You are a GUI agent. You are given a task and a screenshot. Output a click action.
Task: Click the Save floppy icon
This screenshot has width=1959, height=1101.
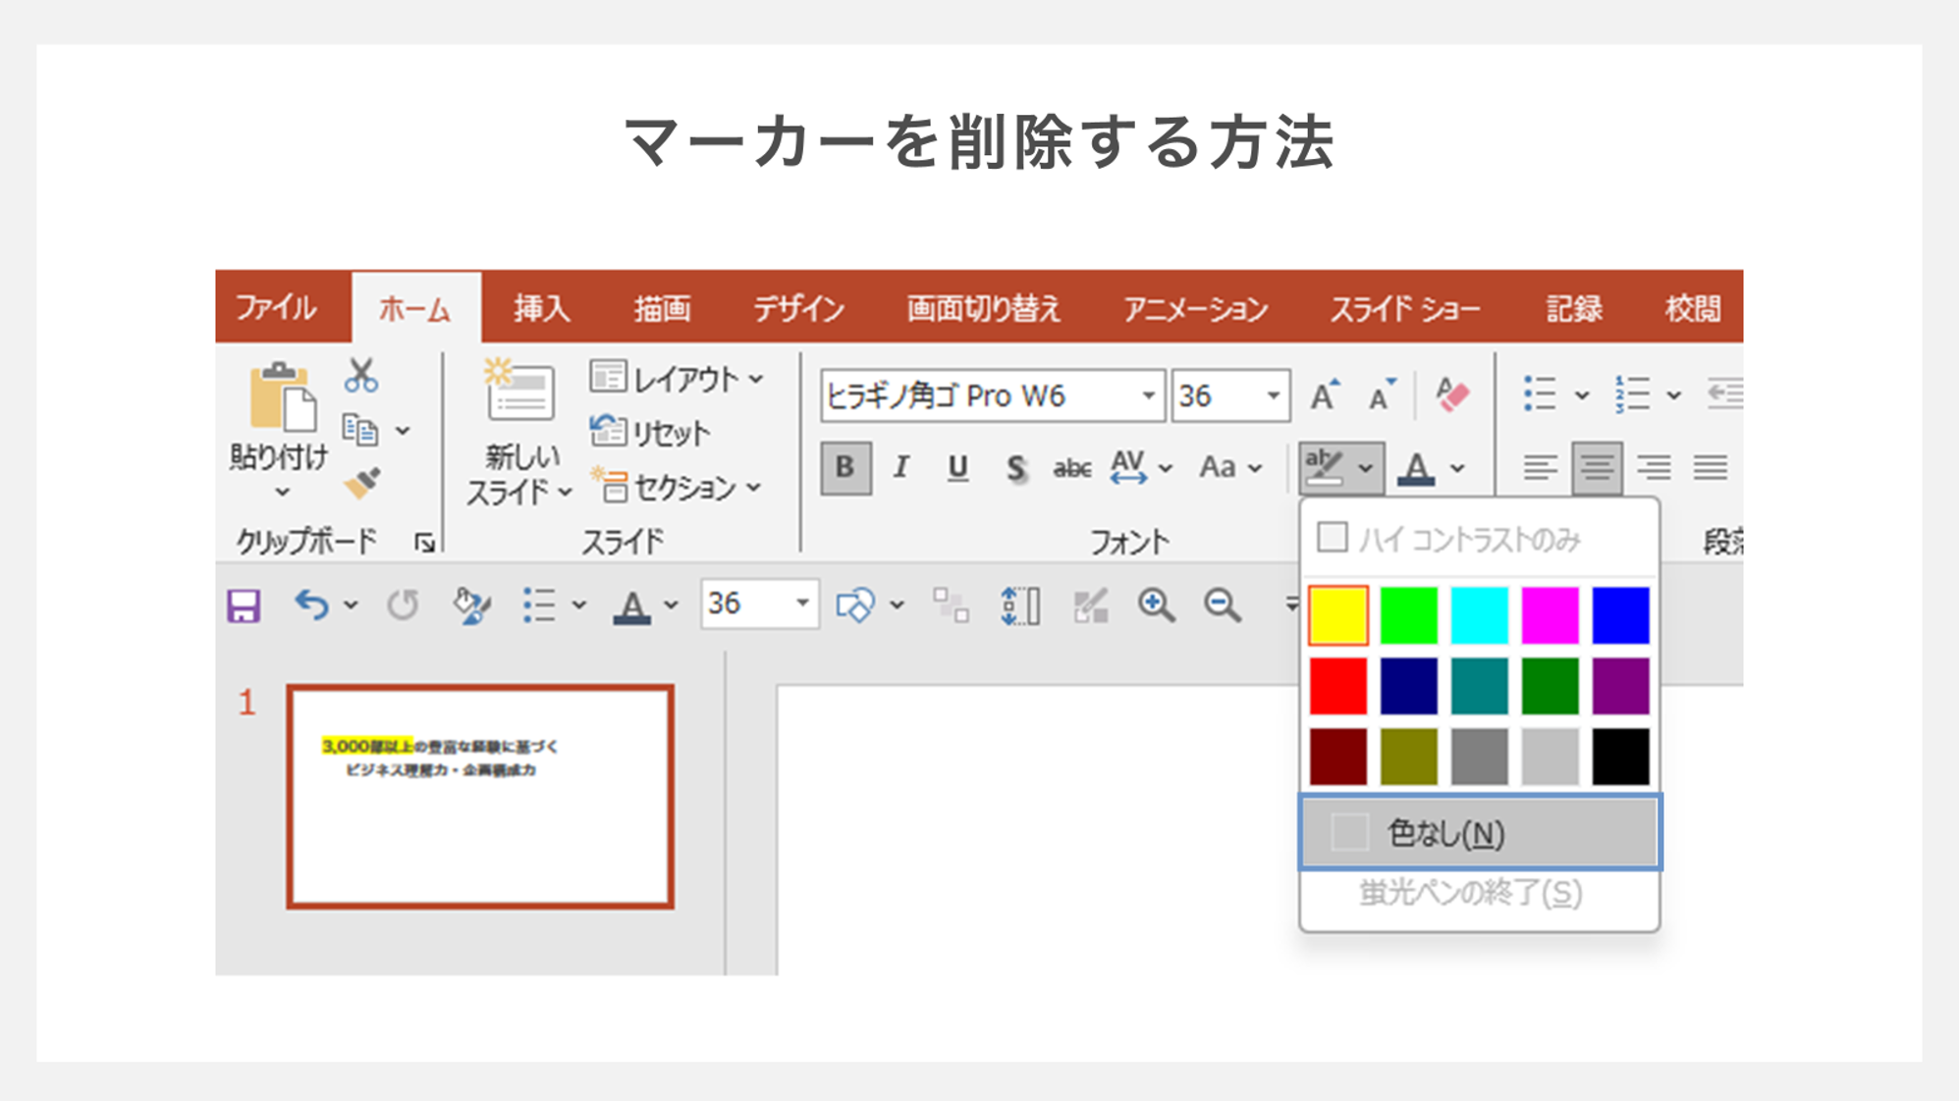[x=244, y=605]
